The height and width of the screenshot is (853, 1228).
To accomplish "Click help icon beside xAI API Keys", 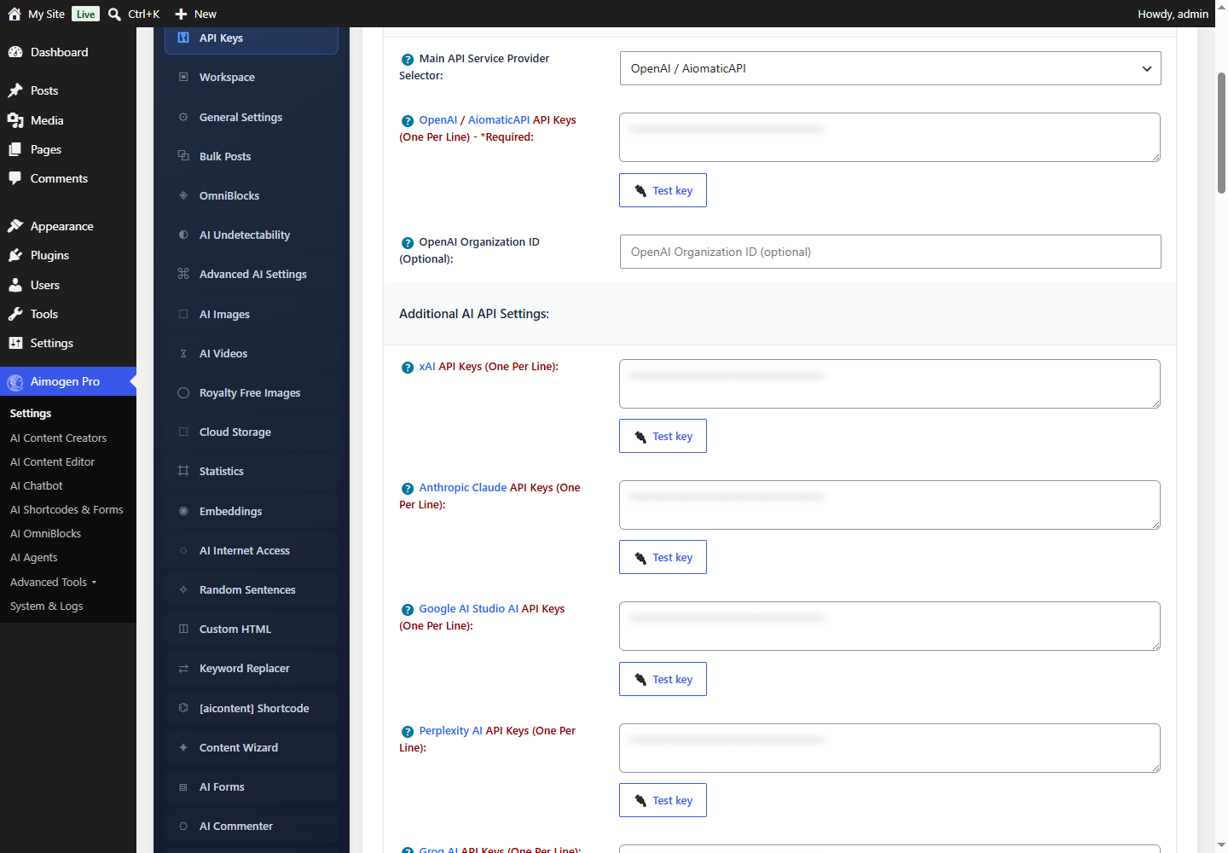I will 408,367.
